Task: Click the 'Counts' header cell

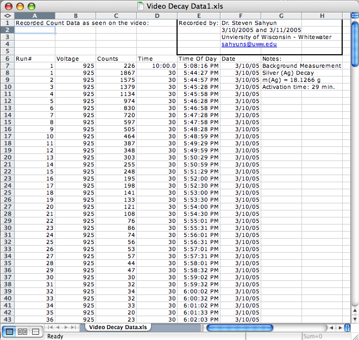Action: pyautogui.click(x=116, y=59)
